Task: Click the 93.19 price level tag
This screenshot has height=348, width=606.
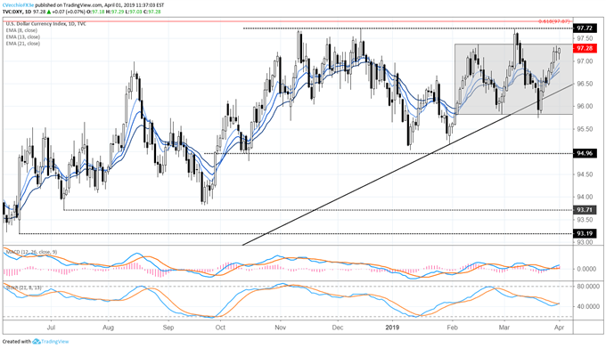Action: point(585,233)
